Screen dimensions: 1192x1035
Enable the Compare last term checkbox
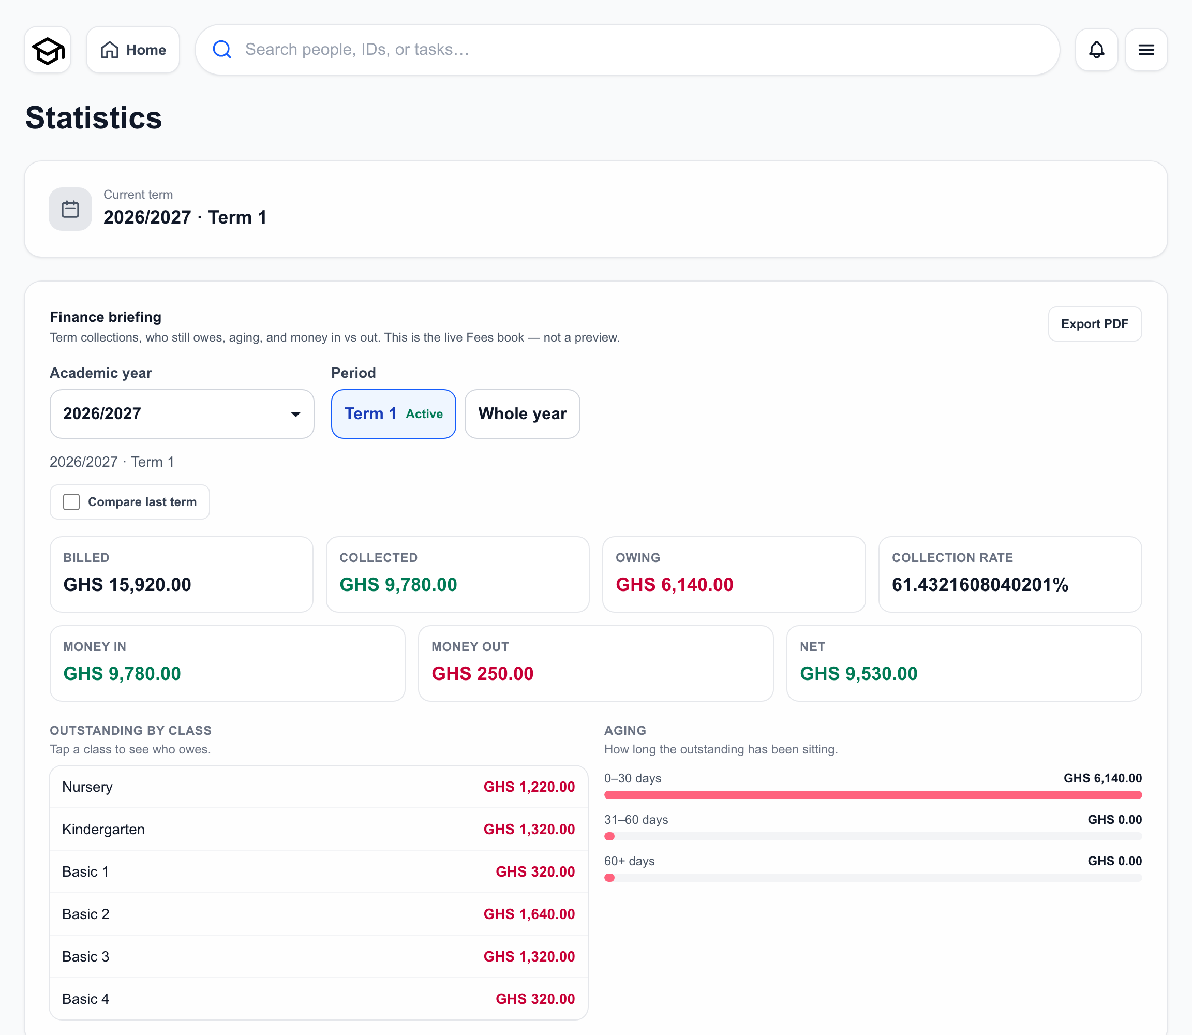tap(71, 502)
